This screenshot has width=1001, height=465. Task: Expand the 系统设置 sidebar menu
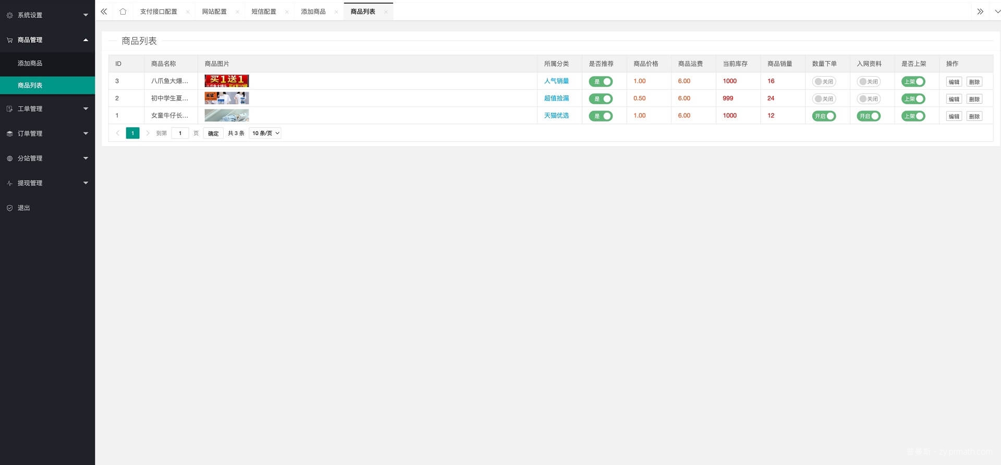(47, 15)
